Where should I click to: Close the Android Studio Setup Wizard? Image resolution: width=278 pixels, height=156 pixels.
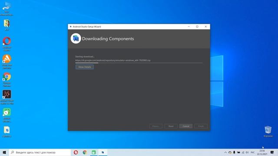coord(205,27)
